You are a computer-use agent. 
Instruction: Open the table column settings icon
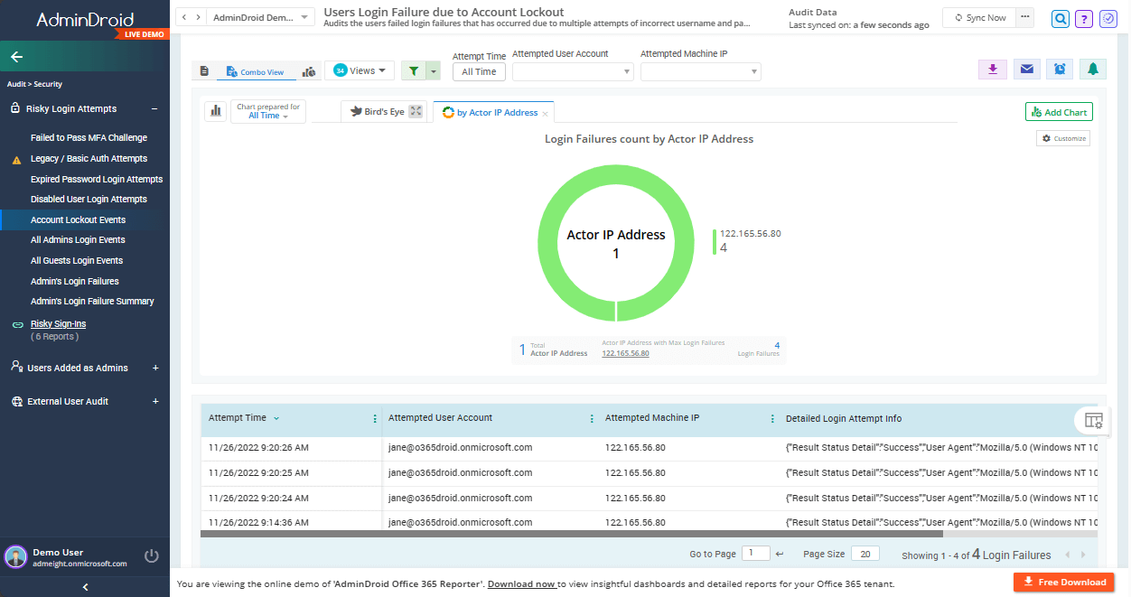1093,420
